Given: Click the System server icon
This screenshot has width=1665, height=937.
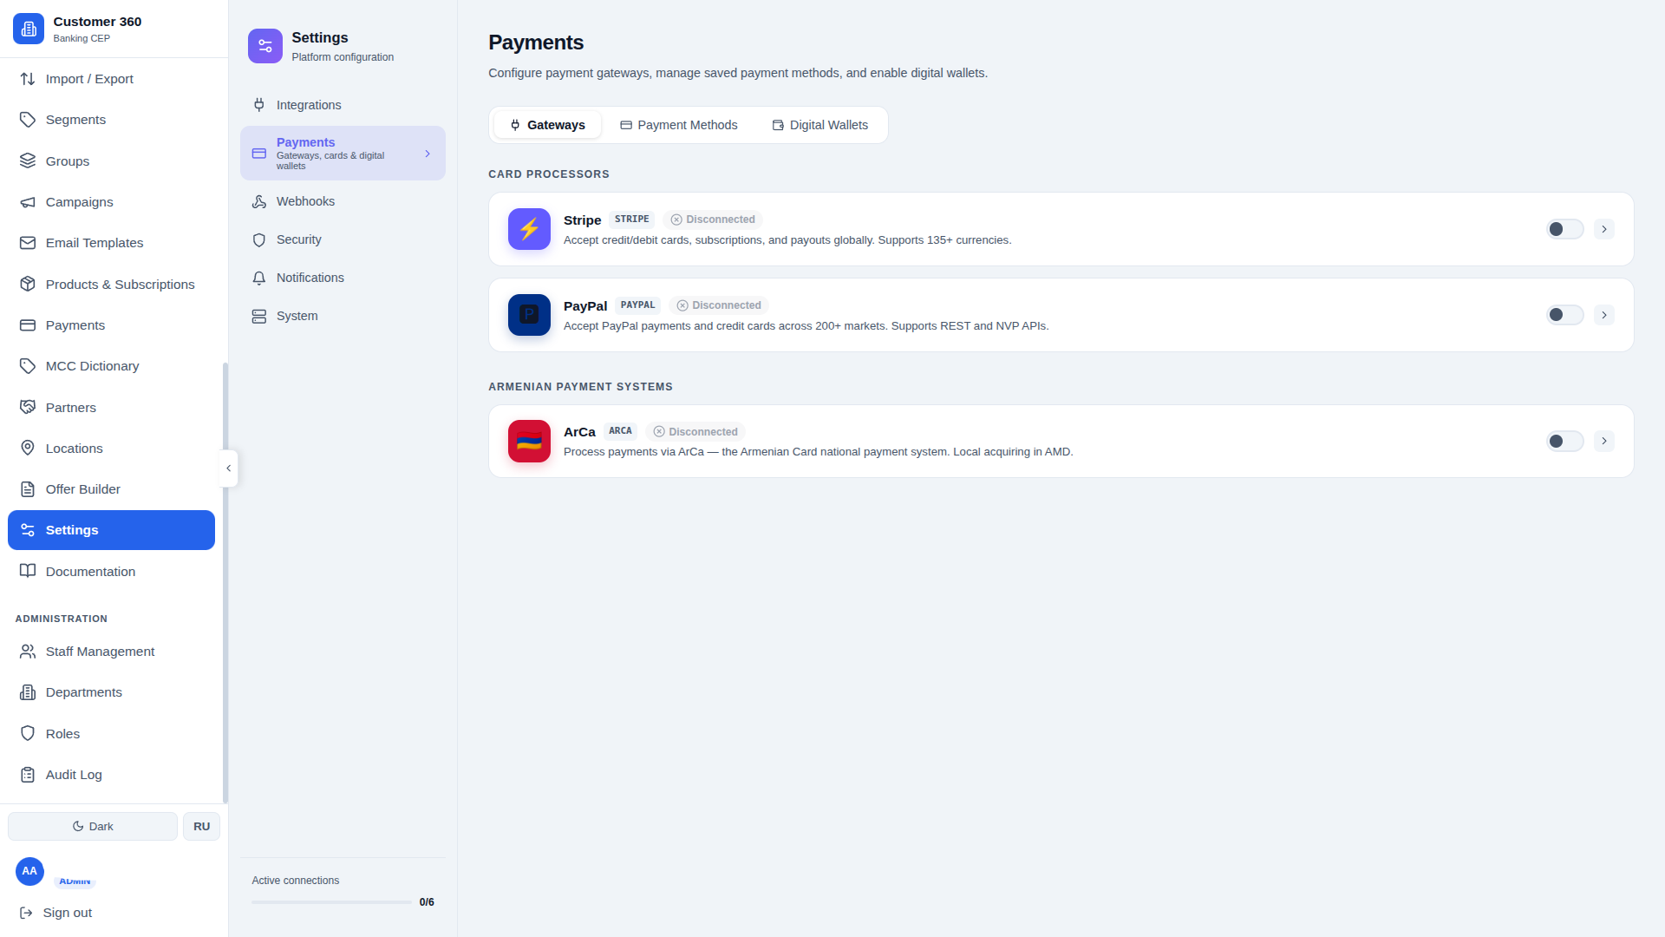Looking at the screenshot, I should 259,316.
